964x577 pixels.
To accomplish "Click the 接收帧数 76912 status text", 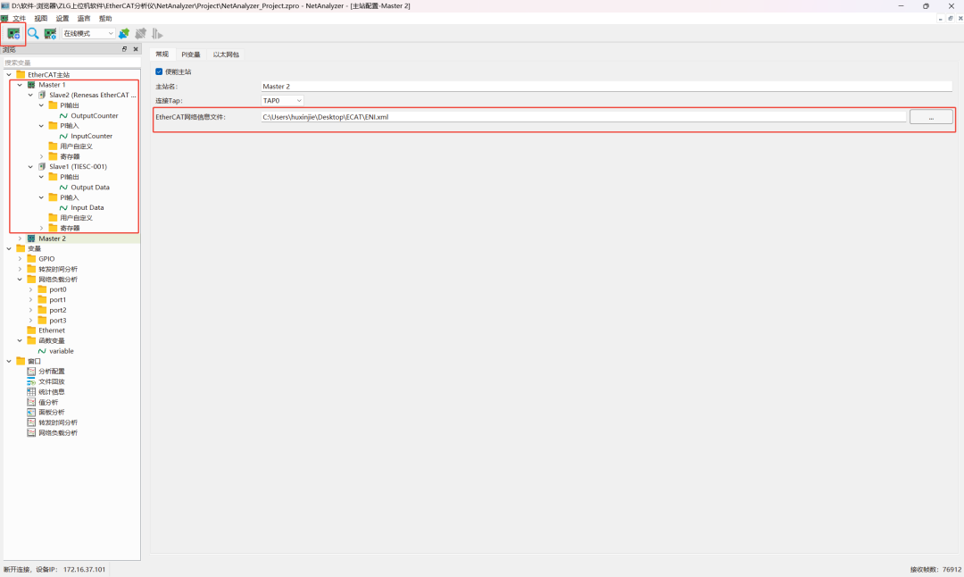I will (935, 569).
